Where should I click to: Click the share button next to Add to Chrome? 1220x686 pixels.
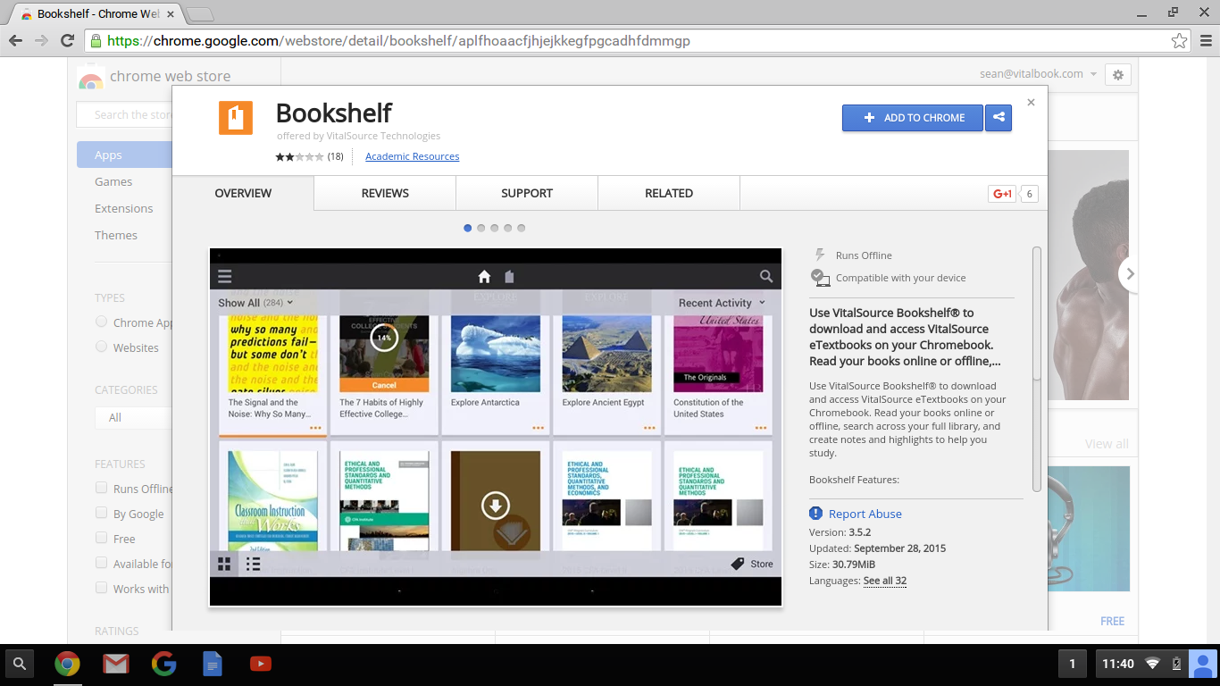point(999,118)
